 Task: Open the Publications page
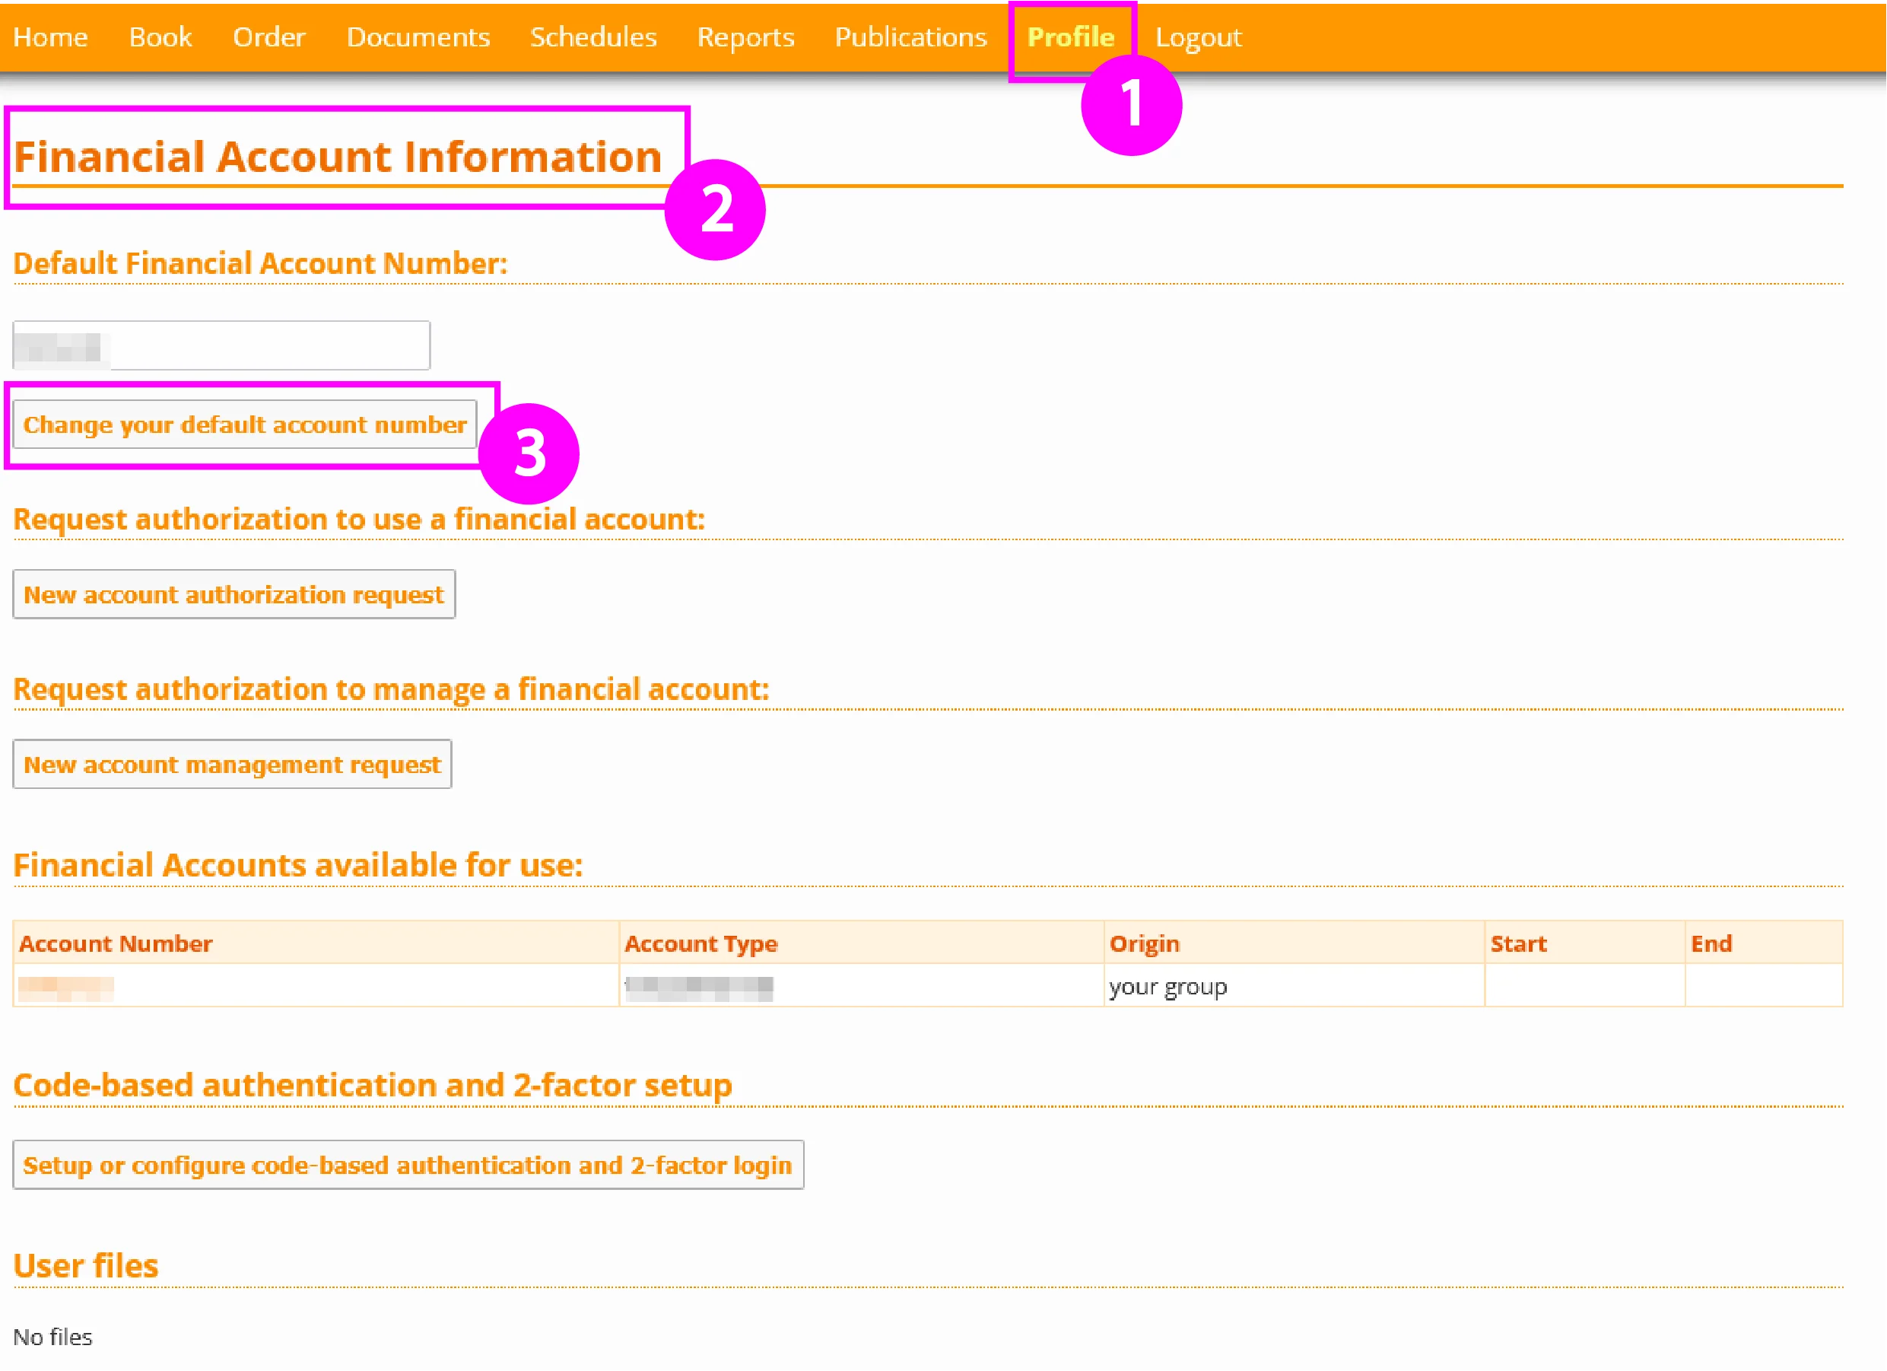click(910, 37)
